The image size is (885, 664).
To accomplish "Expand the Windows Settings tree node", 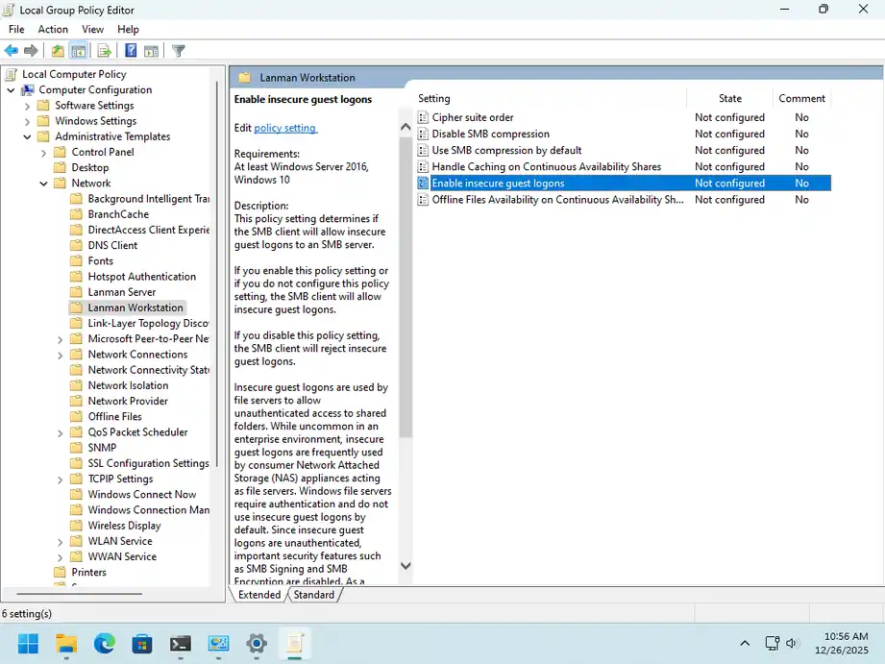I will (x=27, y=121).
